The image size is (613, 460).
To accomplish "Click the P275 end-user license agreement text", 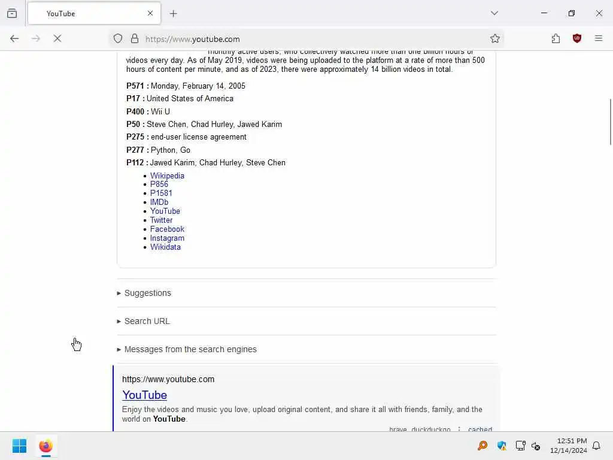I will (x=187, y=137).
